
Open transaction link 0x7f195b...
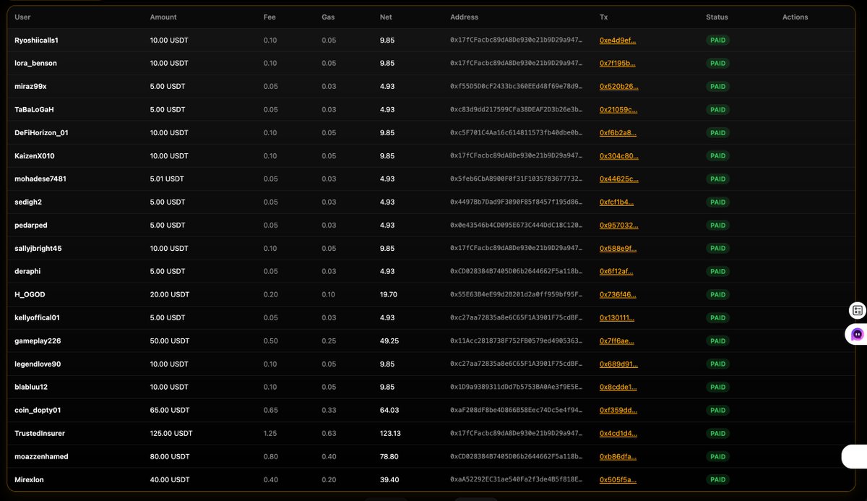tap(618, 64)
